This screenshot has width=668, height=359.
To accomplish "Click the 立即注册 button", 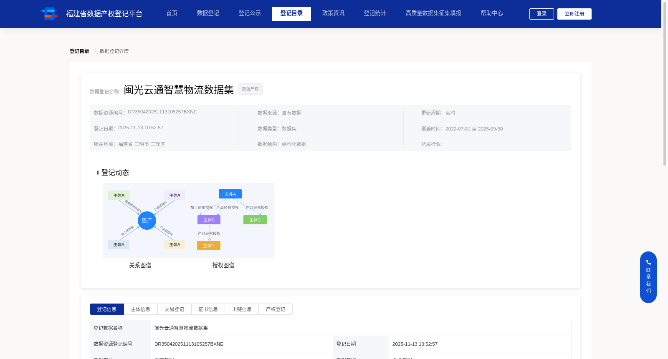I will pos(574,14).
